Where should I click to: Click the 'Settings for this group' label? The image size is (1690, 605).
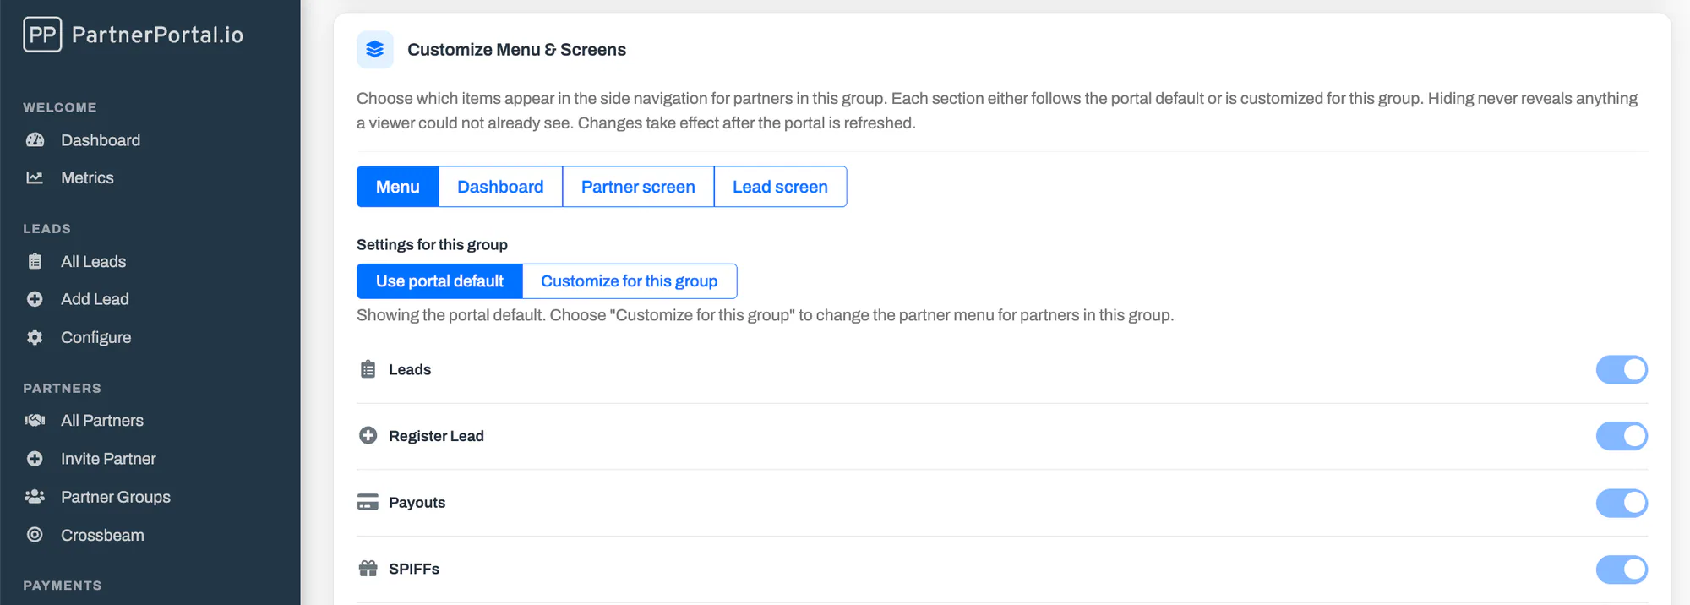[x=432, y=245]
